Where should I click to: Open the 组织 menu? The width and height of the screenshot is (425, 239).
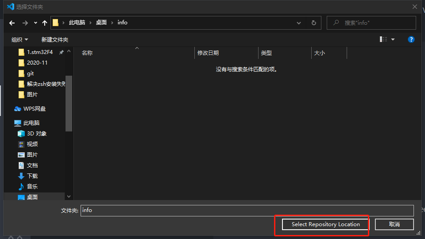20,39
